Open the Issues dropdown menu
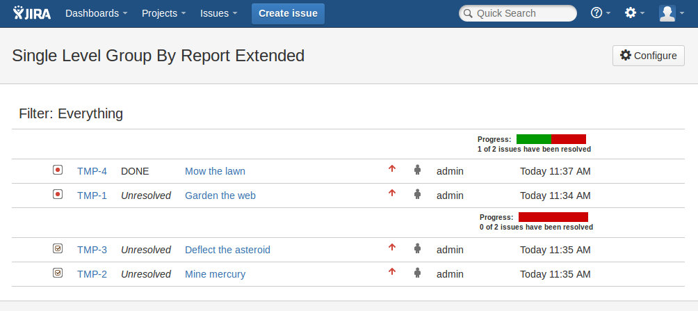The height and width of the screenshot is (311, 698). point(218,13)
